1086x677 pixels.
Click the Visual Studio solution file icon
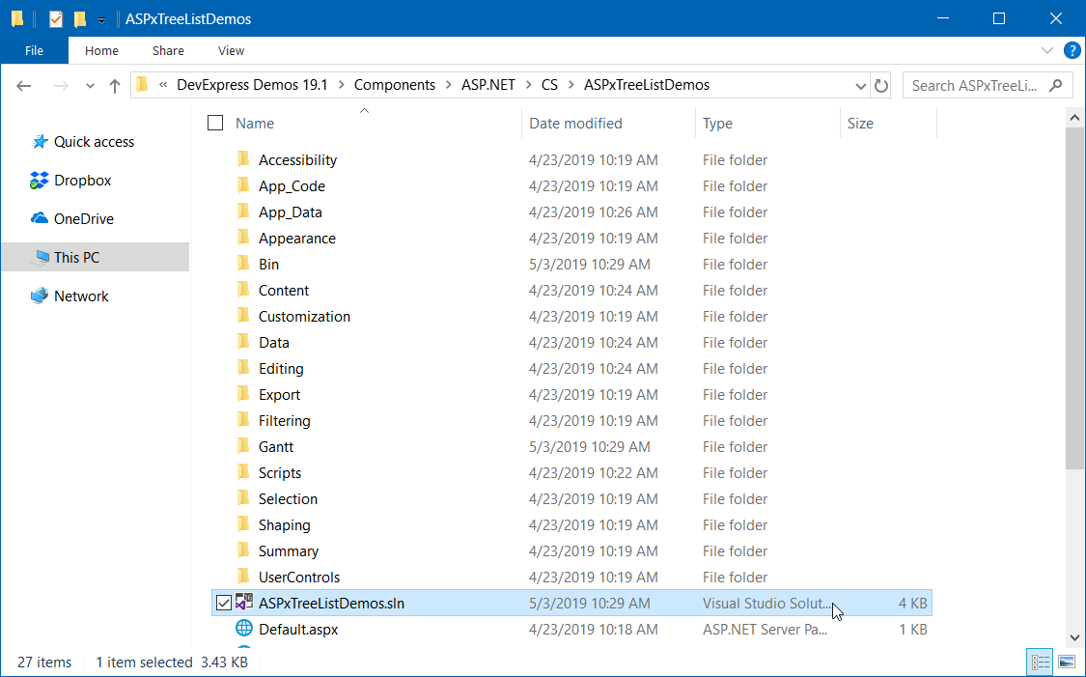[244, 603]
